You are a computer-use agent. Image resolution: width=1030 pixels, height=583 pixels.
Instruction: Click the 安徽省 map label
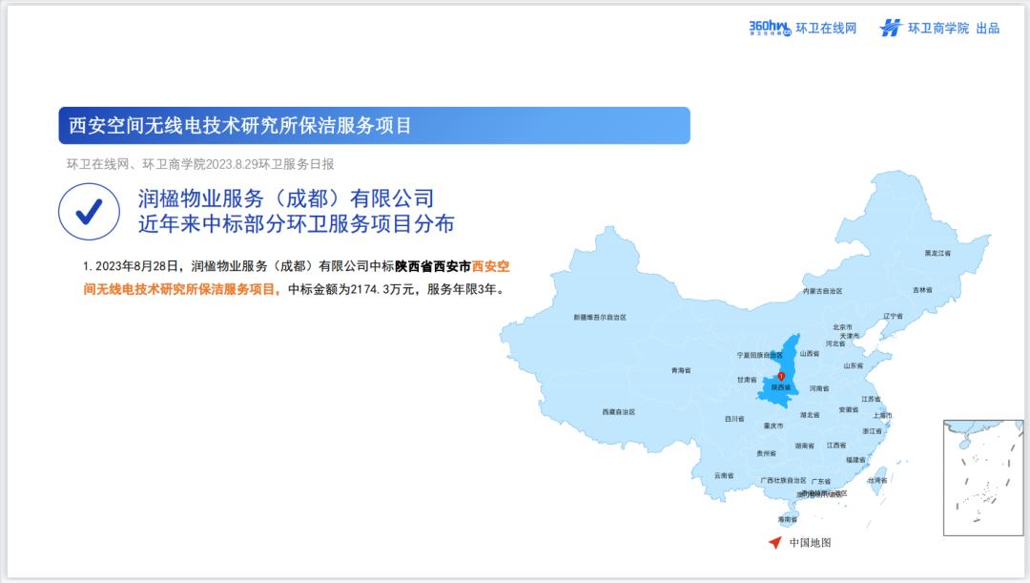click(x=849, y=409)
